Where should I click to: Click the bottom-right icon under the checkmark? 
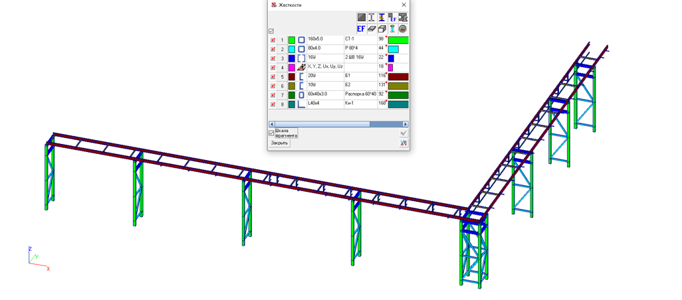403,143
